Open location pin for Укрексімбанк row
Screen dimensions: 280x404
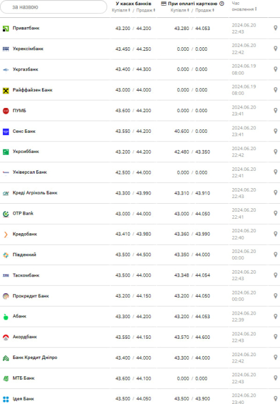(275, 48)
